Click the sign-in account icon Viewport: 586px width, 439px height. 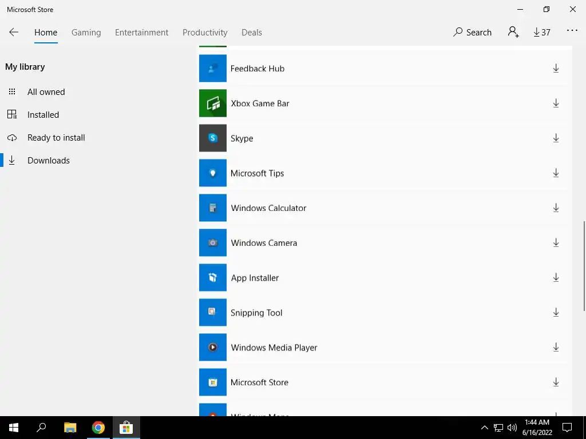pos(513,32)
